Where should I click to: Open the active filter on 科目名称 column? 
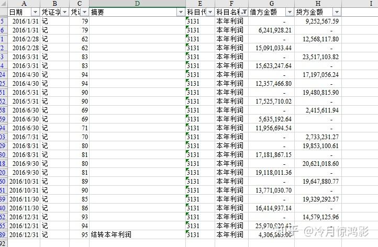244,12
